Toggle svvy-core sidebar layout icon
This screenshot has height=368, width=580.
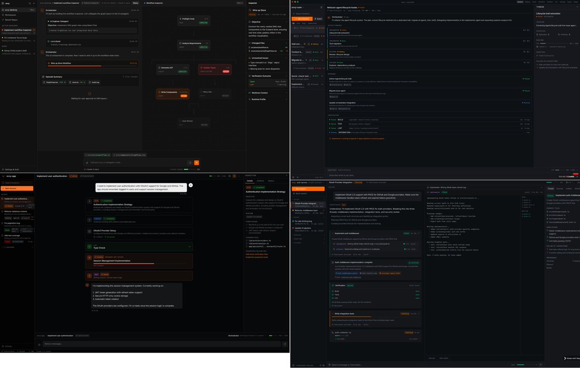321,7
